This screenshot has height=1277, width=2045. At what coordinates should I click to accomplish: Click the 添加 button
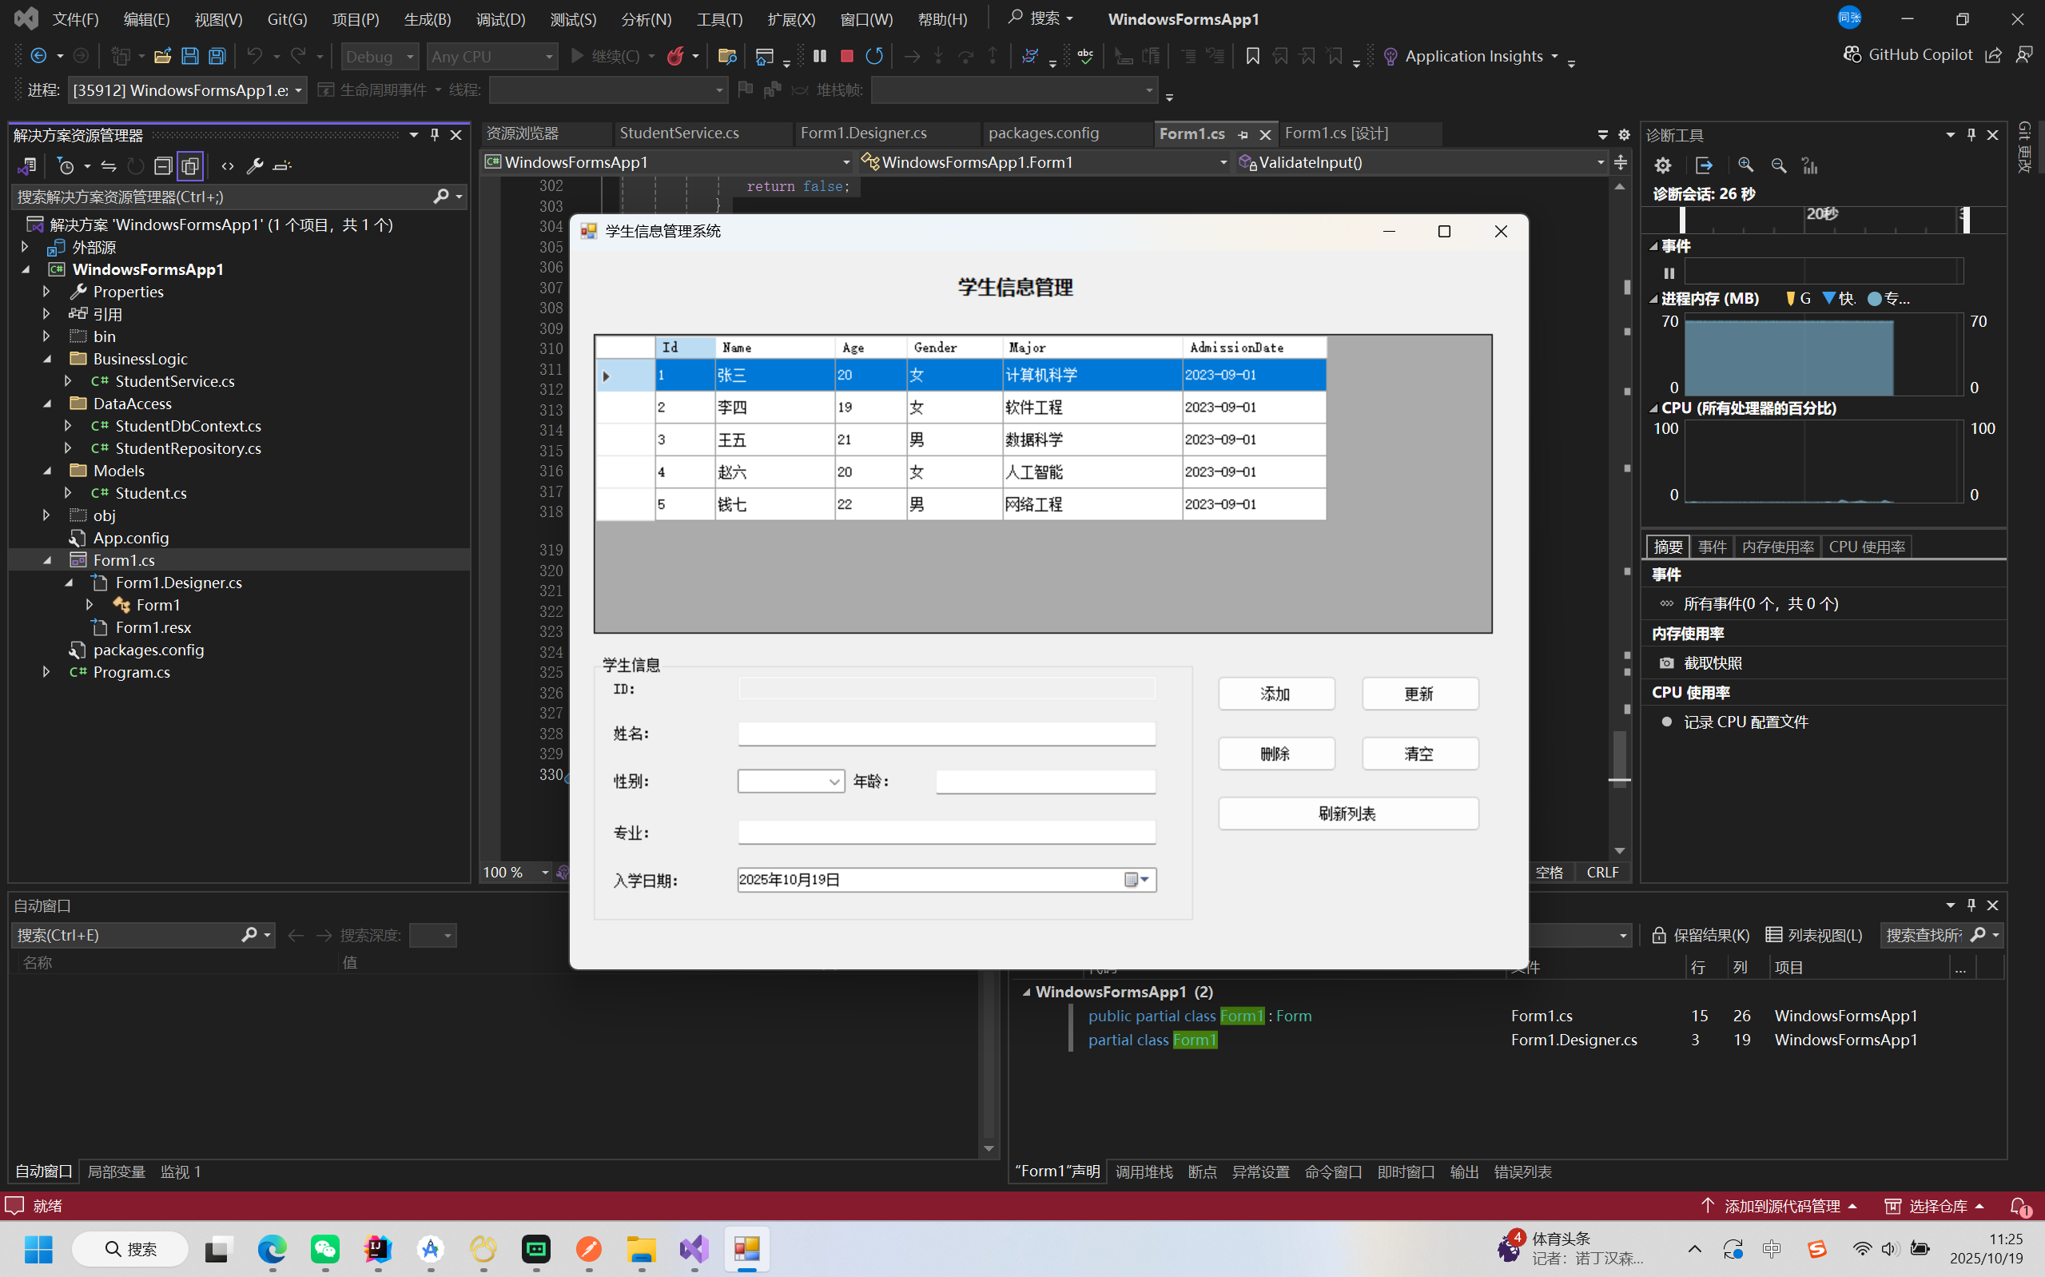(x=1275, y=694)
